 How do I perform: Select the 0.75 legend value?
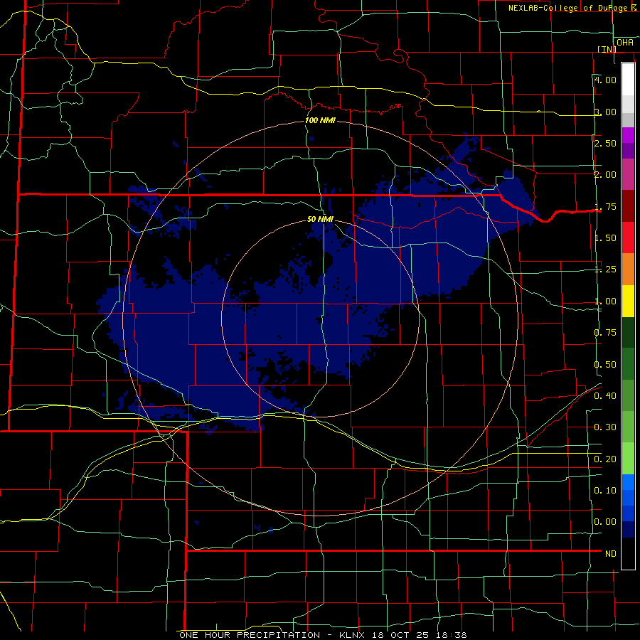click(605, 333)
